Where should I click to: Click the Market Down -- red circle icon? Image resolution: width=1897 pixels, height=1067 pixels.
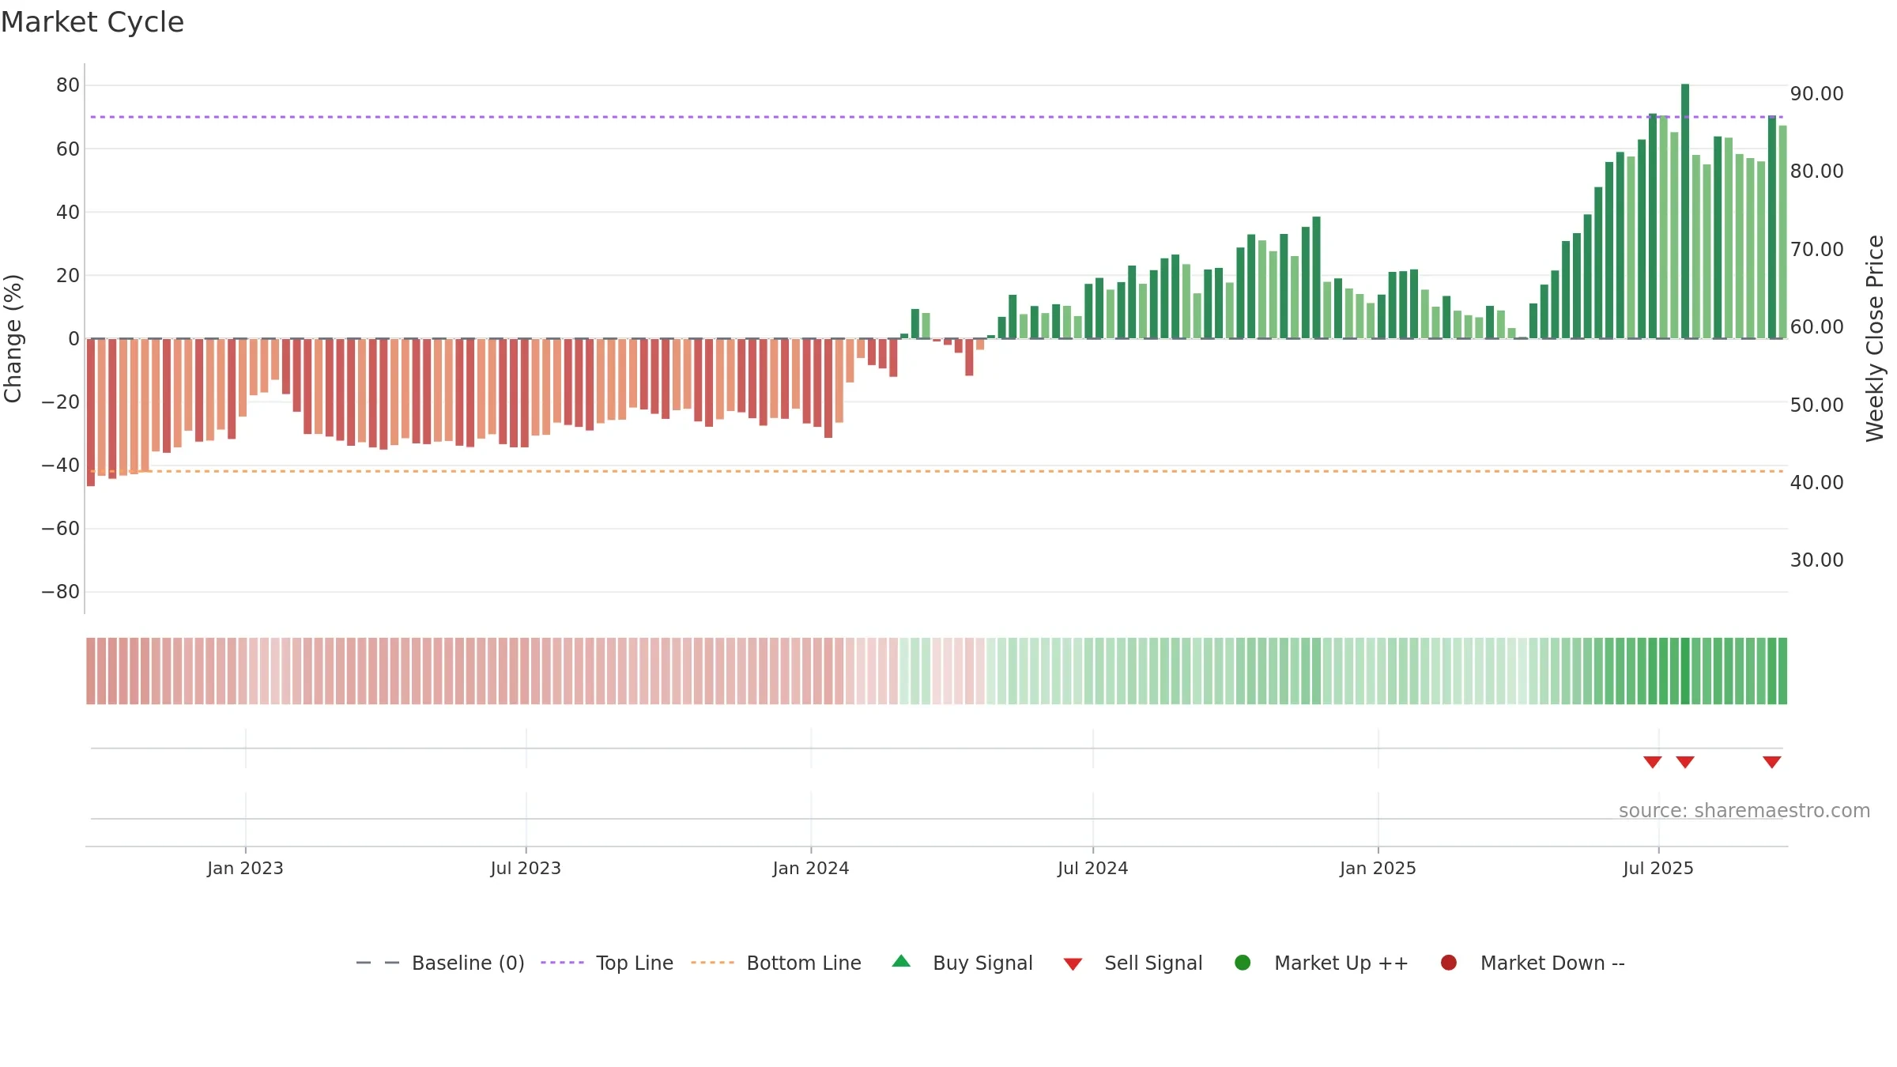[x=1449, y=963]
